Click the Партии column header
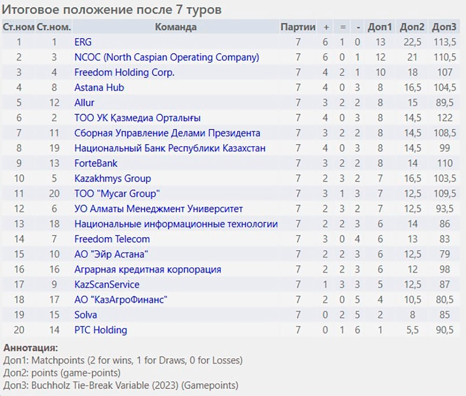The image size is (466, 396). (298, 27)
